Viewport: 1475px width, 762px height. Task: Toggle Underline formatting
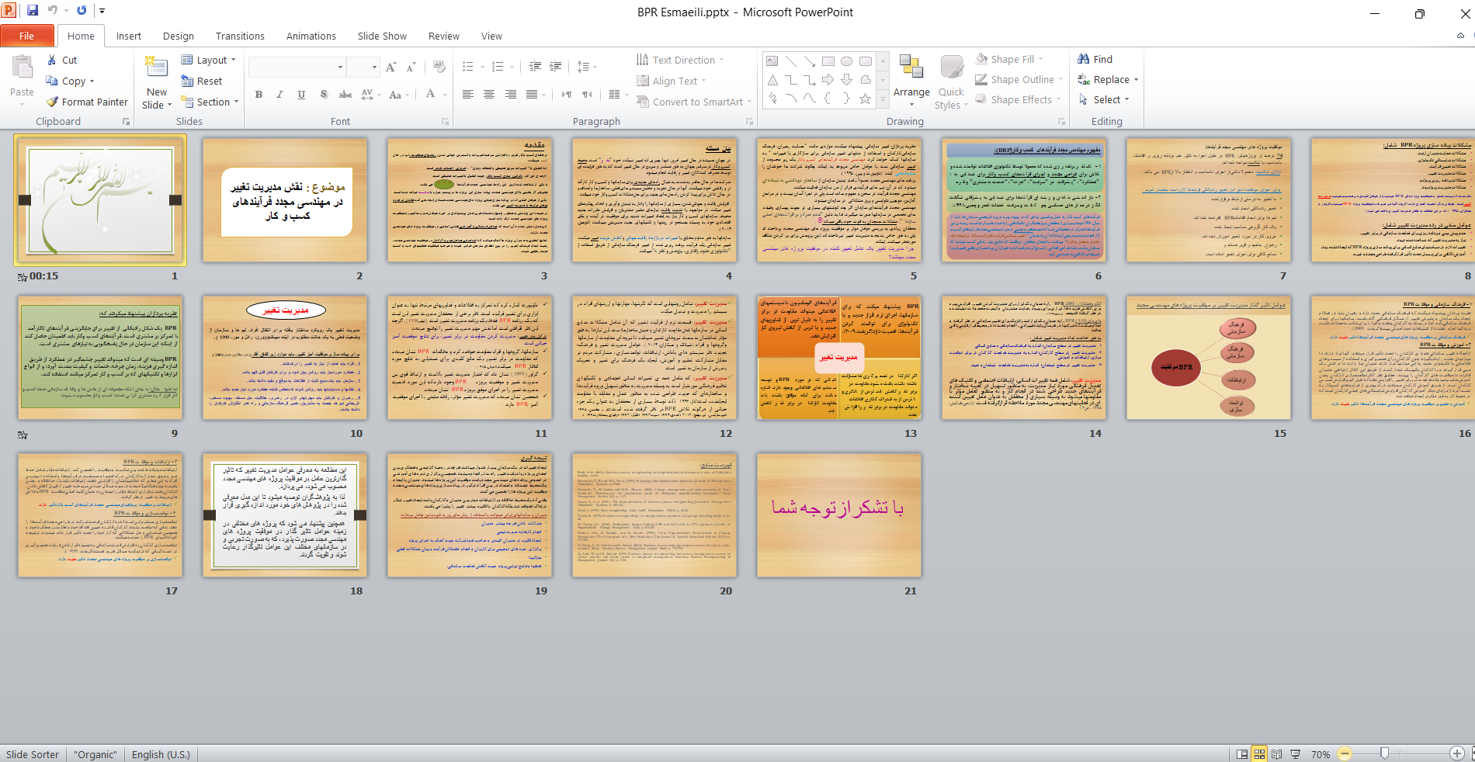[x=301, y=95]
